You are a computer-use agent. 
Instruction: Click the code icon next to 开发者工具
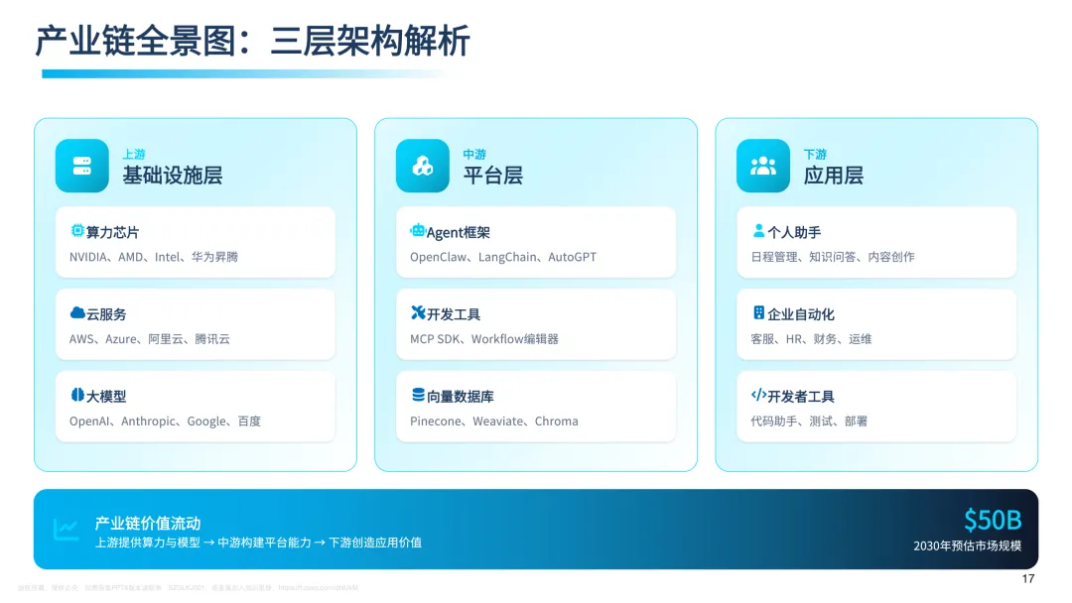click(x=758, y=395)
